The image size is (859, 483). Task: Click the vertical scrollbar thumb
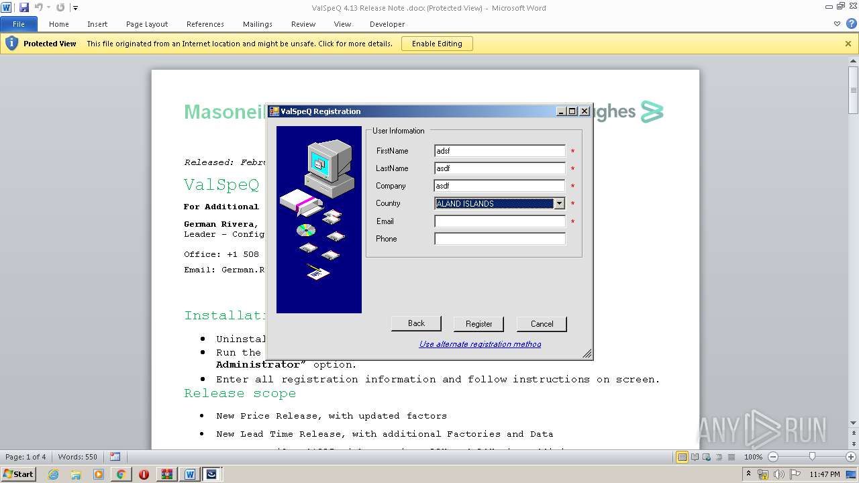[854, 89]
